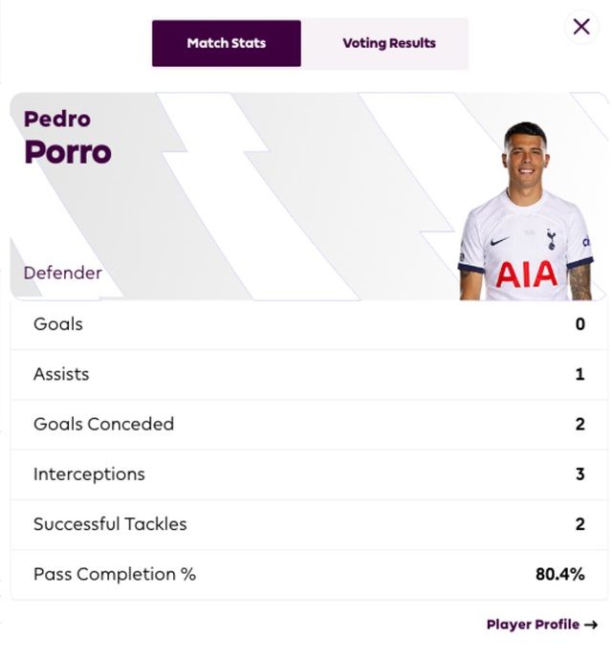This screenshot has height=660, width=612.
Task: Click the Nike swoosh on the jersey
Action: coord(500,242)
